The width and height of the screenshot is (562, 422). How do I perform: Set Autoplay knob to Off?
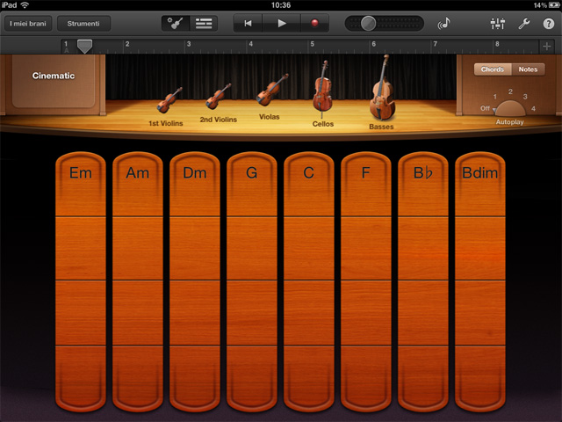(485, 108)
